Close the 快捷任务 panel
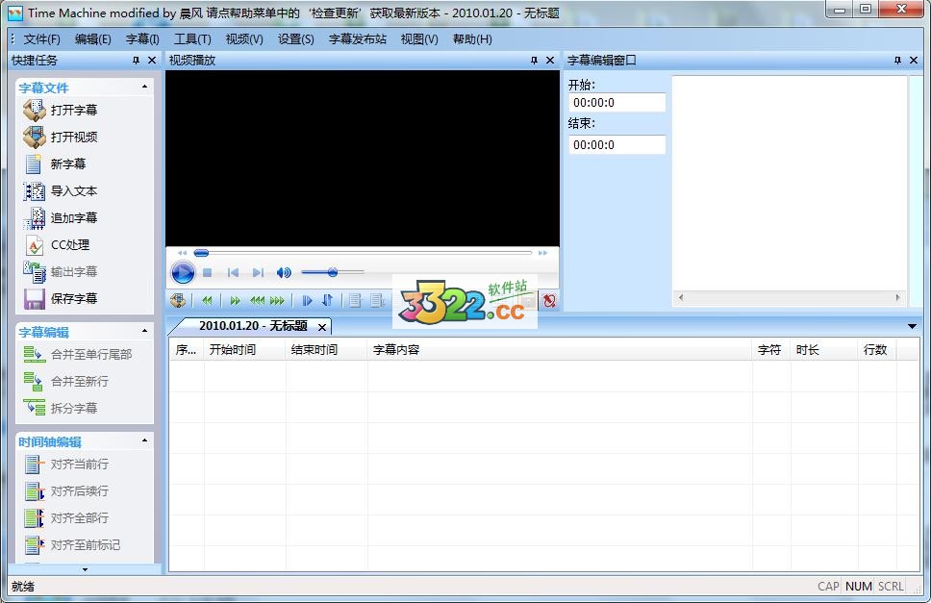The image size is (931, 603). pyautogui.click(x=152, y=60)
